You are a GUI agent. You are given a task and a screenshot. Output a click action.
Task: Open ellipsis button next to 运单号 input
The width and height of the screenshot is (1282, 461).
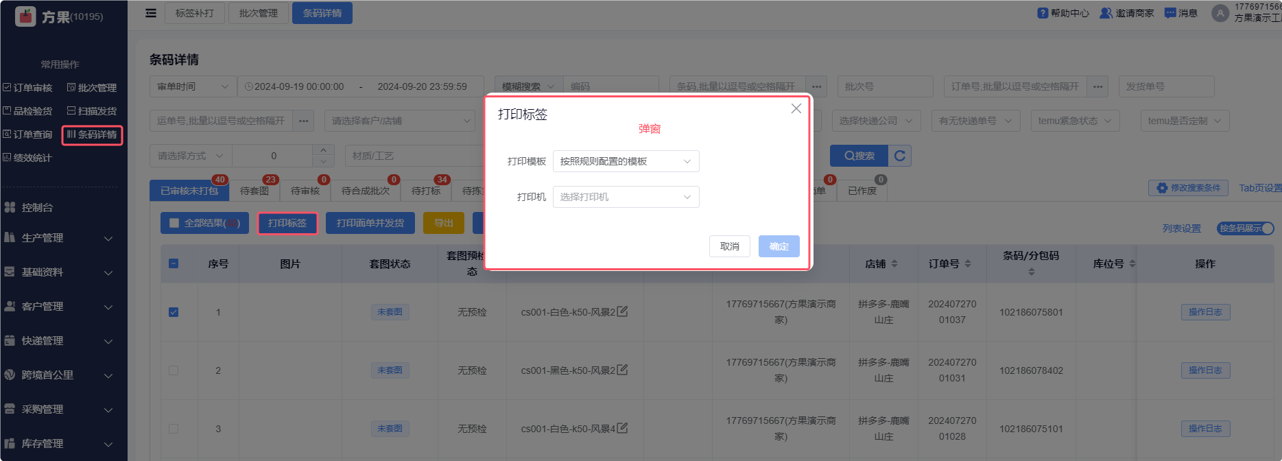coord(303,121)
